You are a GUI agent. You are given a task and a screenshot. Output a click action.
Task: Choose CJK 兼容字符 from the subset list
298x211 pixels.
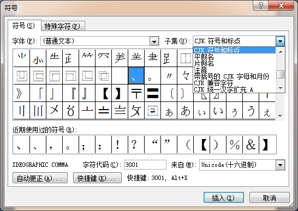pos(234,83)
